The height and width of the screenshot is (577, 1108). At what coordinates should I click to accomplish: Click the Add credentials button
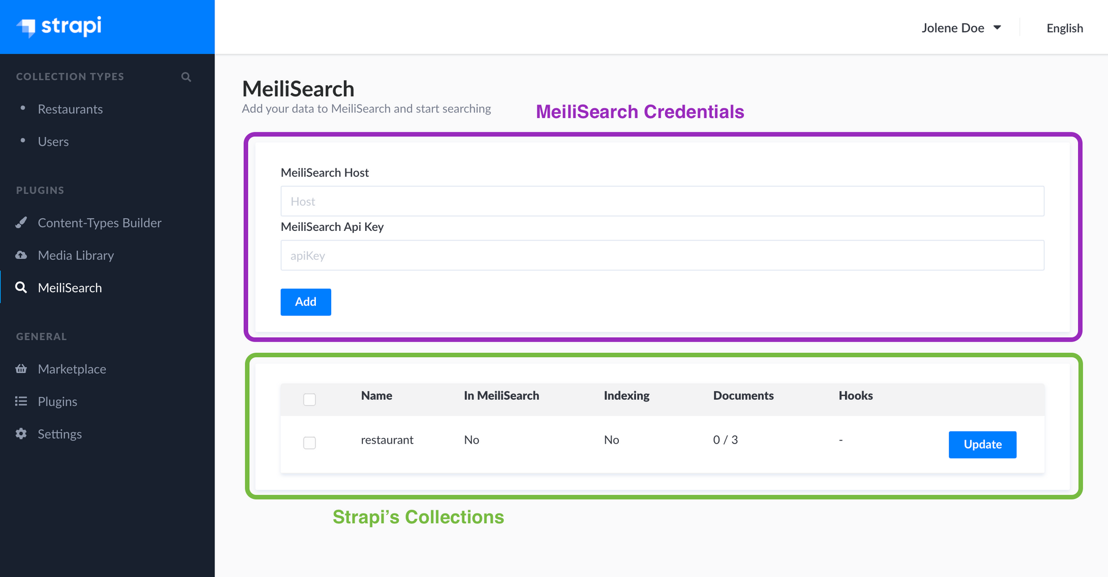306,302
